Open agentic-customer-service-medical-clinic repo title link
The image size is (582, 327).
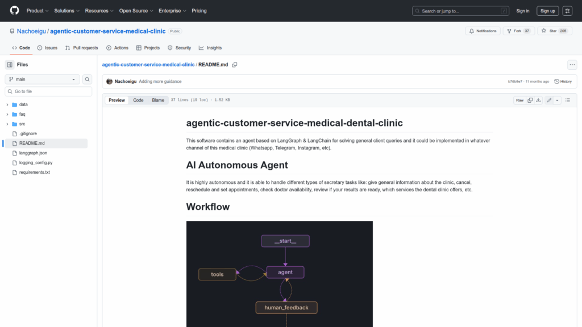(107, 31)
